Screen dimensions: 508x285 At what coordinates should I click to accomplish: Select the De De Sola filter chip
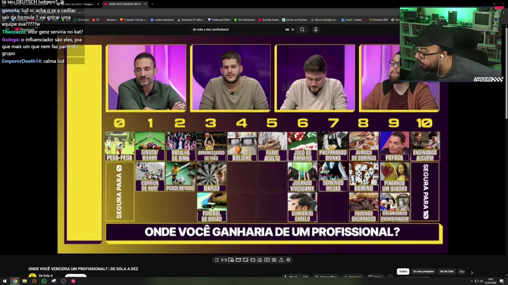[x=446, y=272]
